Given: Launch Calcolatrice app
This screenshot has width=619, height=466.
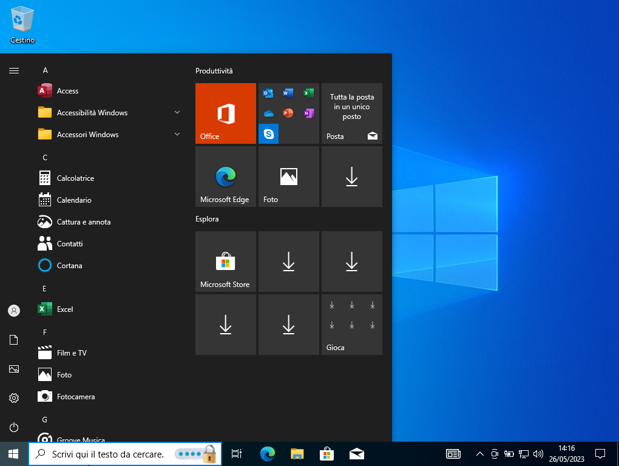Looking at the screenshot, I should [x=109, y=178].
